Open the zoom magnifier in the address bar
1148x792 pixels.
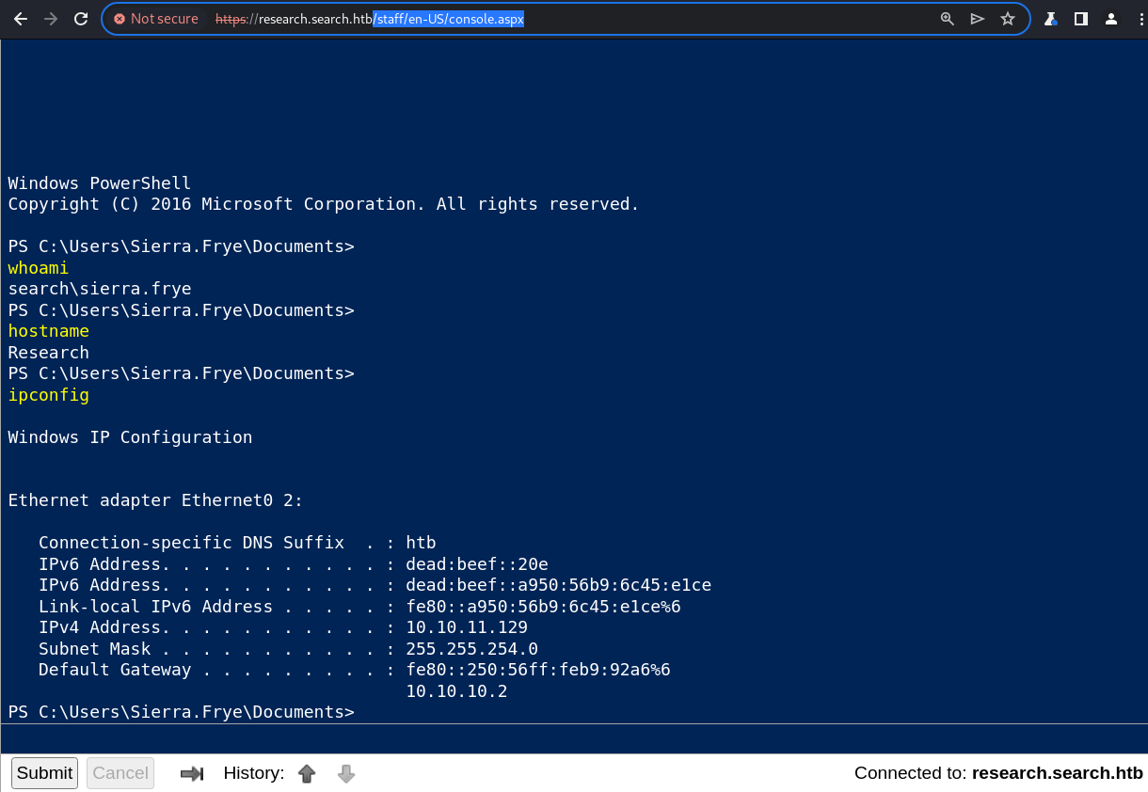(x=948, y=19)
